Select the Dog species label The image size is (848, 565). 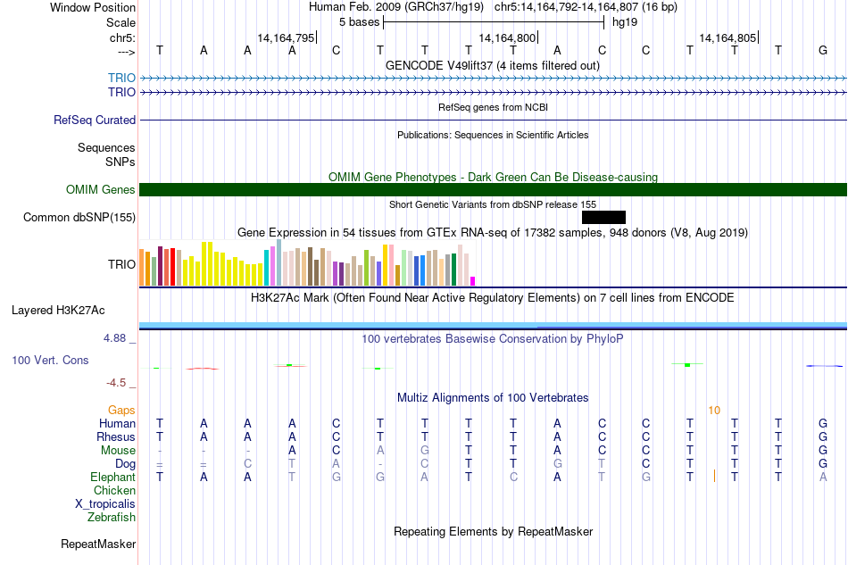[x=125, y=464]
